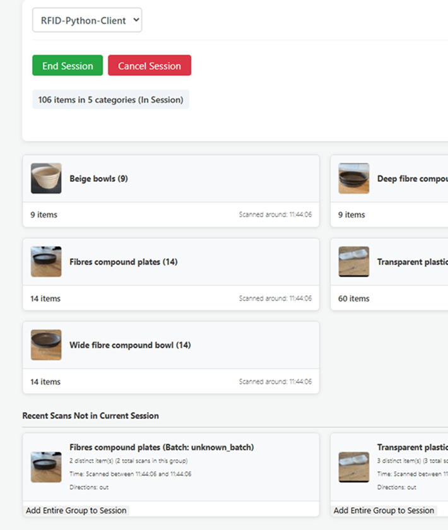Viewport: 448px width, 530px height.
Task: Open the Deep fibre compound bowl thumbnail
Action: tap(354, 179)
